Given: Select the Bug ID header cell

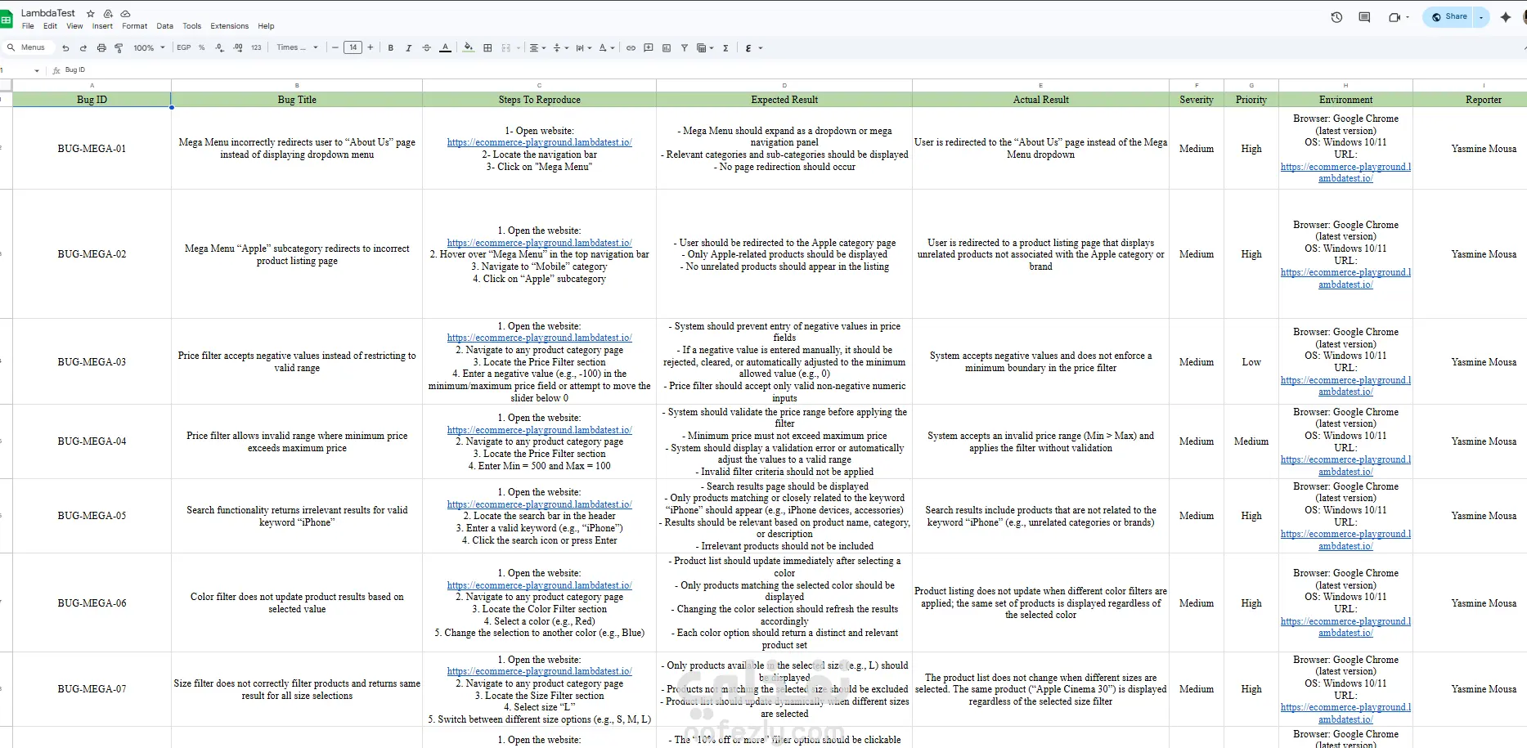Looking at the screenshot, I should [92, 100].
